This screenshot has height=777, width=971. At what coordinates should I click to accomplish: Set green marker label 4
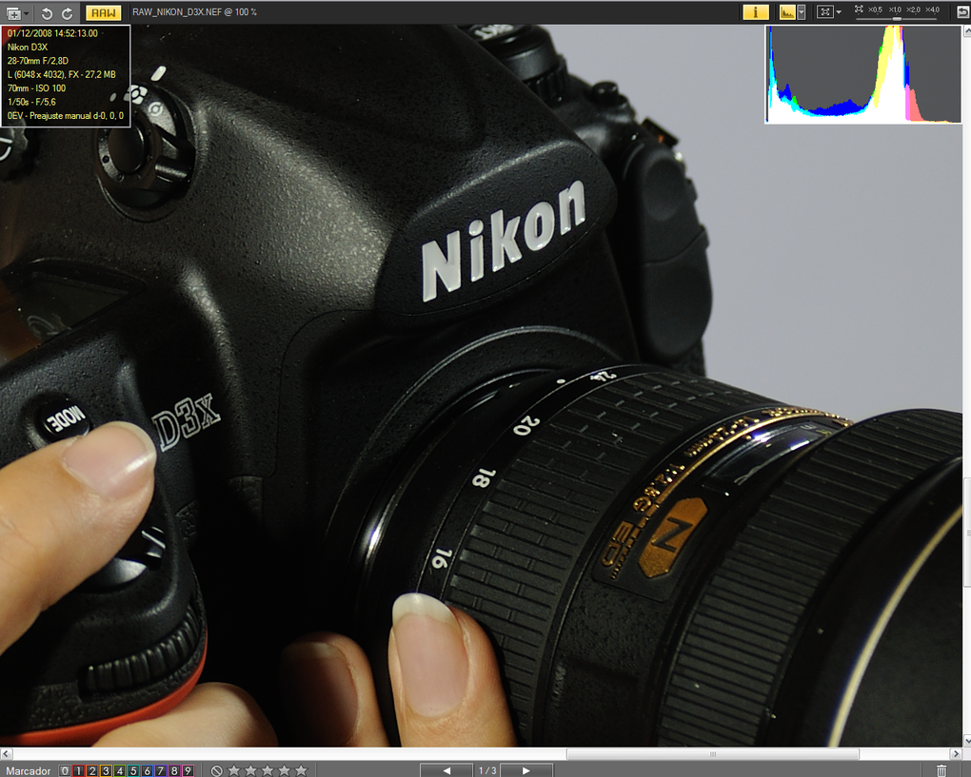click(119, 770)
